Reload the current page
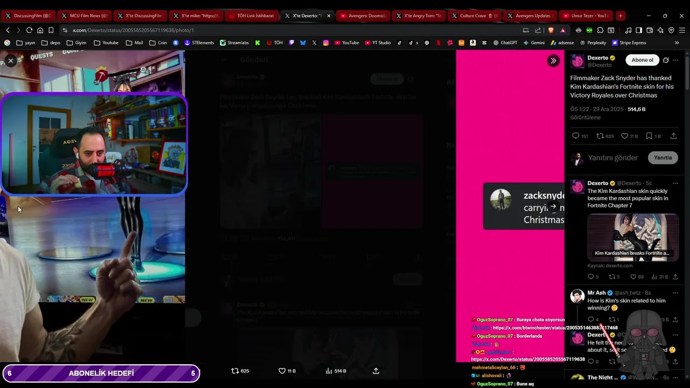690x388 pixels. click(x=29, y=30)
